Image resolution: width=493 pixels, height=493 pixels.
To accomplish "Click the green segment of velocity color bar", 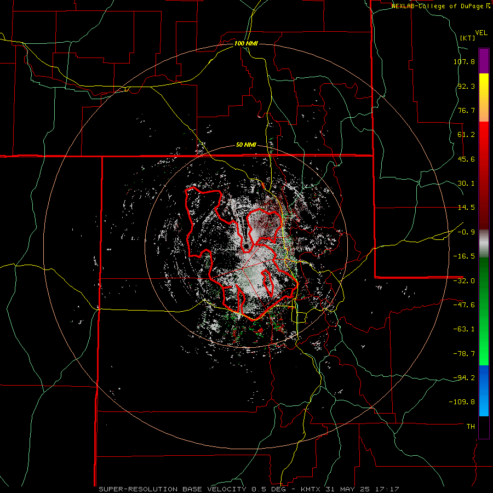I will tap(484, 311).
